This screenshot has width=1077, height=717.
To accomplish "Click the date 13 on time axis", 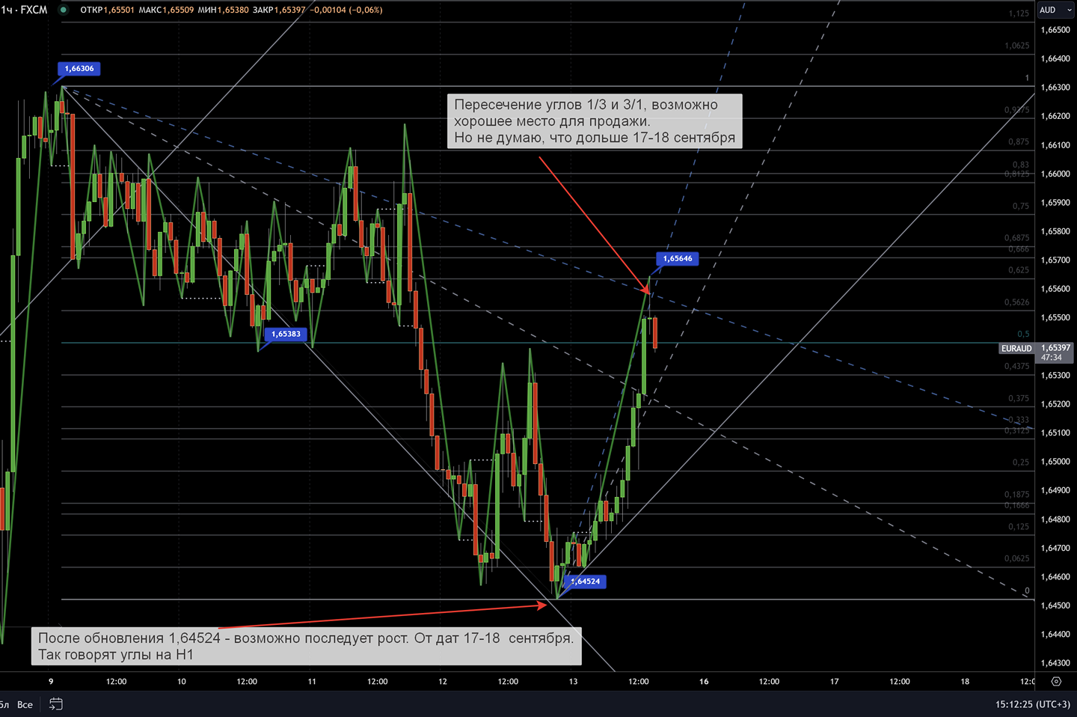I will 573,681.
